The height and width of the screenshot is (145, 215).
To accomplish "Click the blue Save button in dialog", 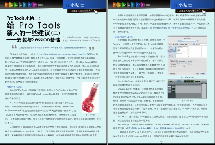I will click(202, 73).
